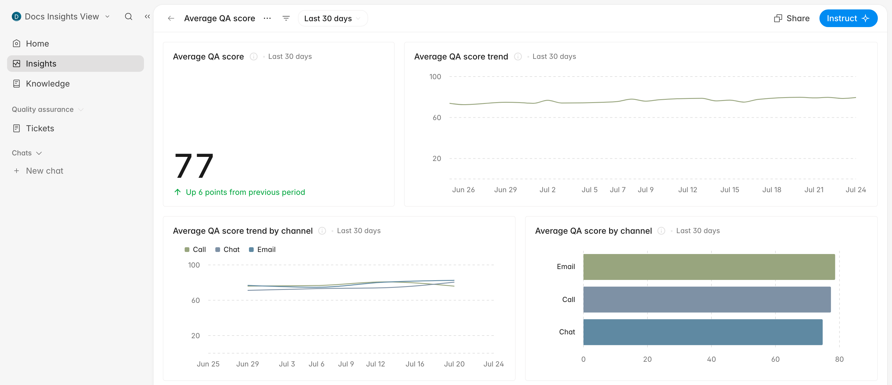Click the plus icon next to New chat
This screenshot has height=385, width=892.
[16, 171]
